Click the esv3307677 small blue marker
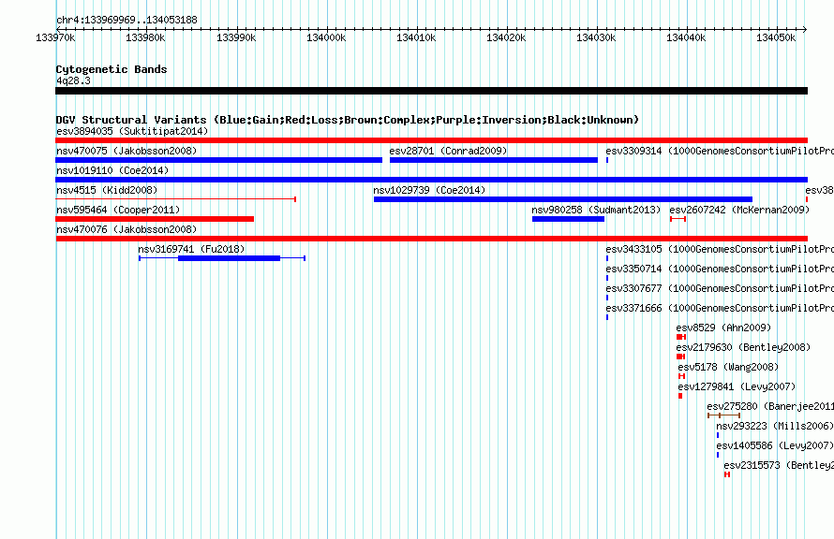 pyautogui.click(x=607, y=298)
